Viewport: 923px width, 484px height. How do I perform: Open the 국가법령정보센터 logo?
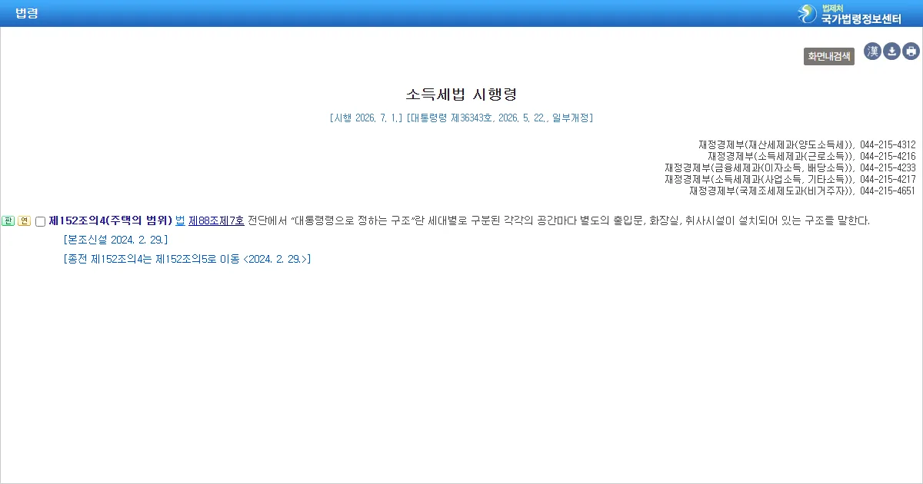pos(849,13)
